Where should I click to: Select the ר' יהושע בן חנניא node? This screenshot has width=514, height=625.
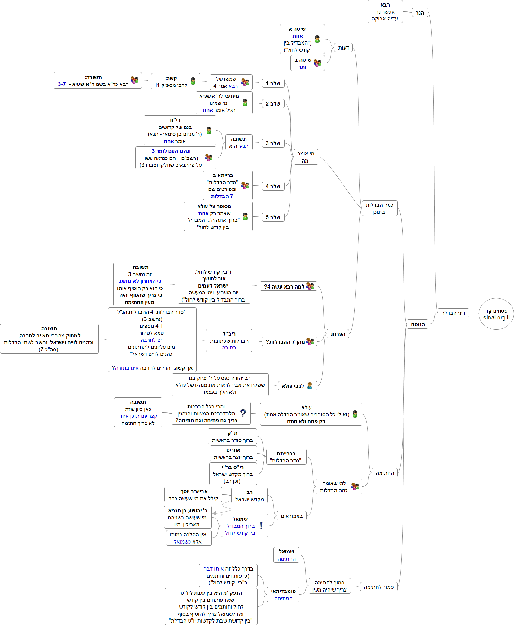click(188, 517)
